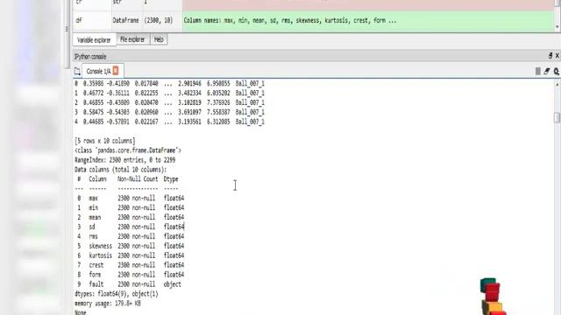Click the 'Data columns (total 10 columns)' line
The image size is (561, 315).
[121, 170]
